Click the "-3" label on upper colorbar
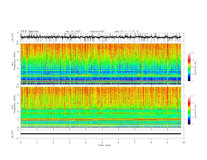Viewport: 207px width, 160px height. tap(193, 53)
